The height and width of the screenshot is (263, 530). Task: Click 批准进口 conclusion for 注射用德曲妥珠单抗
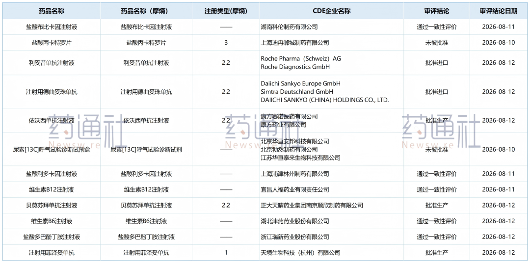[437, 92]
